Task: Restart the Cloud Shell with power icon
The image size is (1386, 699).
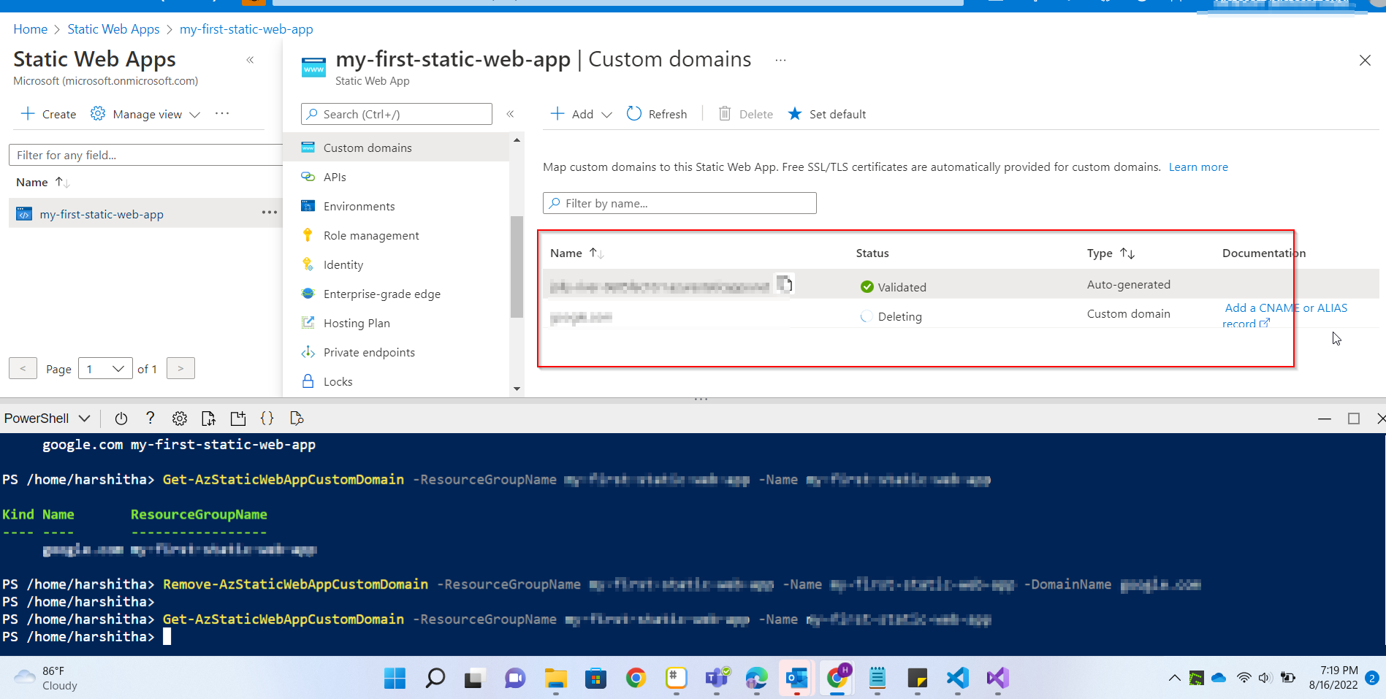Action: tap(121, 419)
